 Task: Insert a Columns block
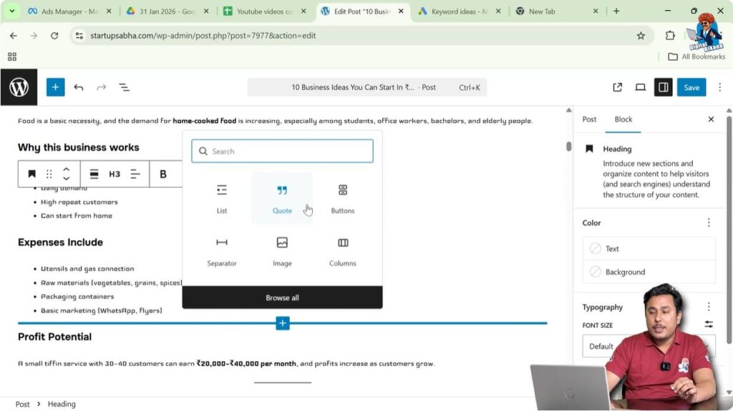(343, 252)
